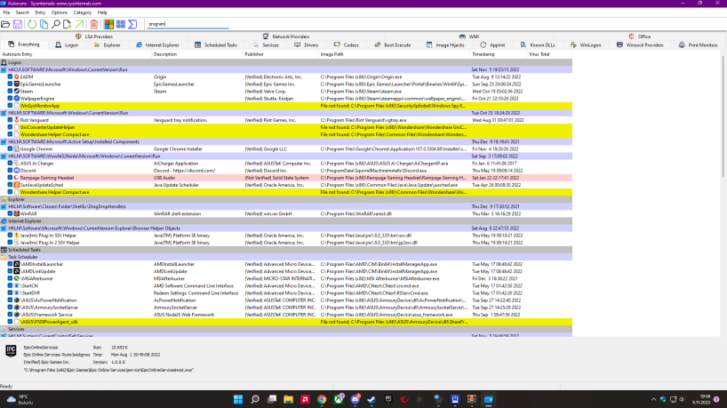The image size is (727, 408).
Task: Select Java(tm) Plug-In 2 SSV Helper row
Action: [x=286, y=243]
